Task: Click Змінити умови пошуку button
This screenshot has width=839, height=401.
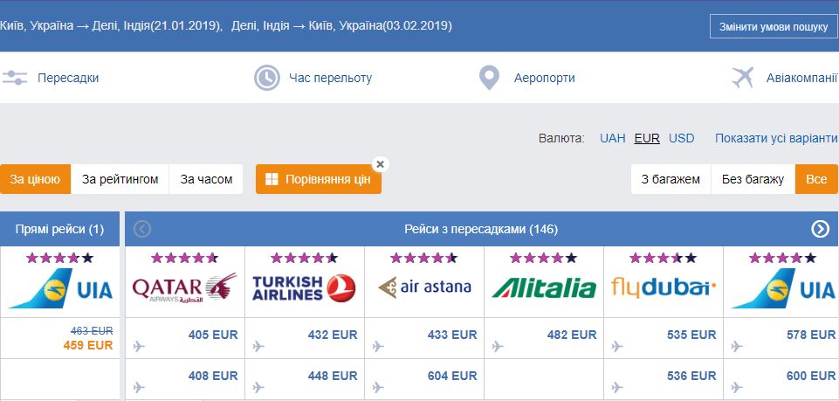Action: (x=774, y=27)
